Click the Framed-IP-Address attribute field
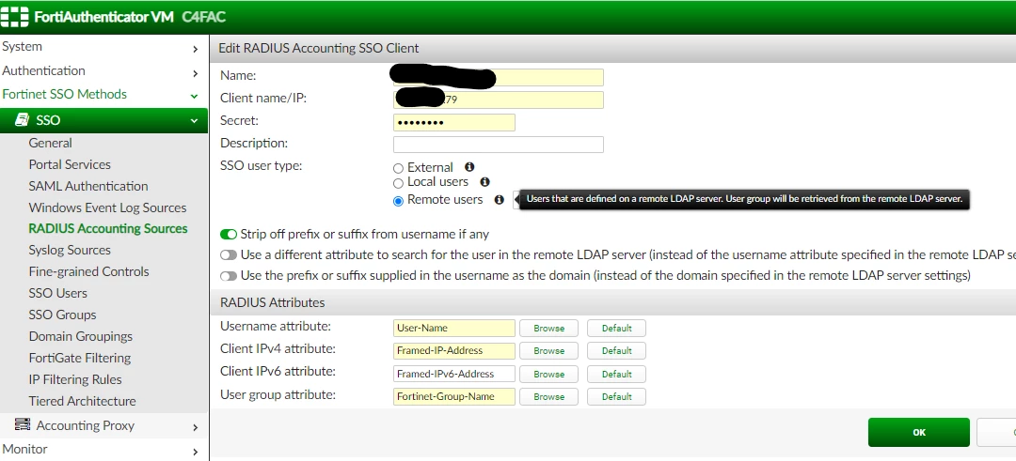Image resolution: width=1016 pixels, height=461 pixels. [454, 350]
